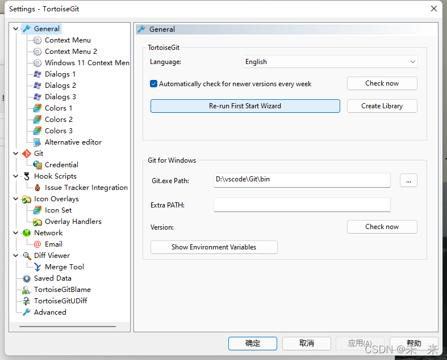The height and width of the screenshot is (360, 447).
Task: Click the Dialogs 3 icon
Action: click(37, 97)
